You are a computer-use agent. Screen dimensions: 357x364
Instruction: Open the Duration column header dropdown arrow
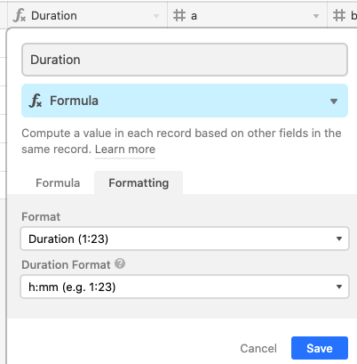(x=156, y=16)
